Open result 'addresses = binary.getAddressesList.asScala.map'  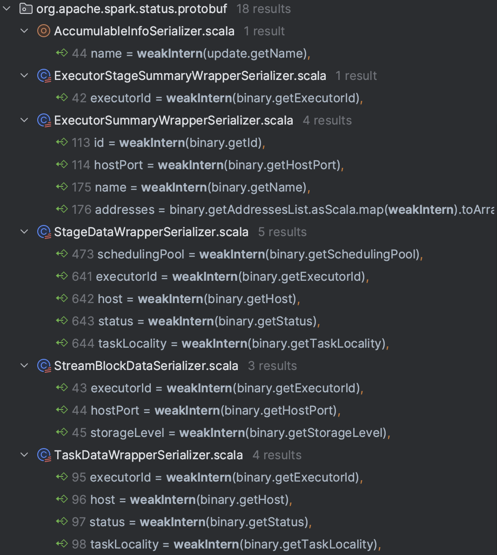295,210
